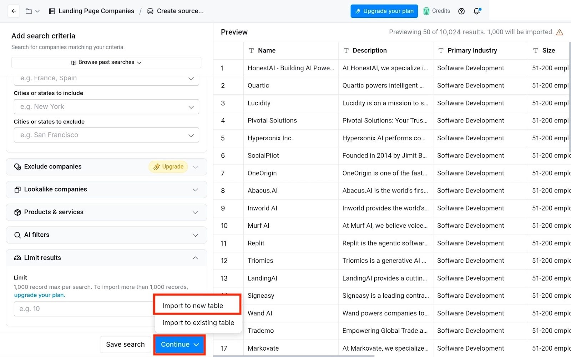
Task: Expand the Lookalike companies section
Action: [x=106, y=190]
